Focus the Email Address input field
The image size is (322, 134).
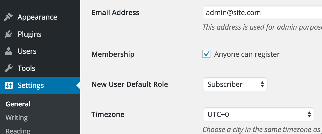click(x=262, y=13)
